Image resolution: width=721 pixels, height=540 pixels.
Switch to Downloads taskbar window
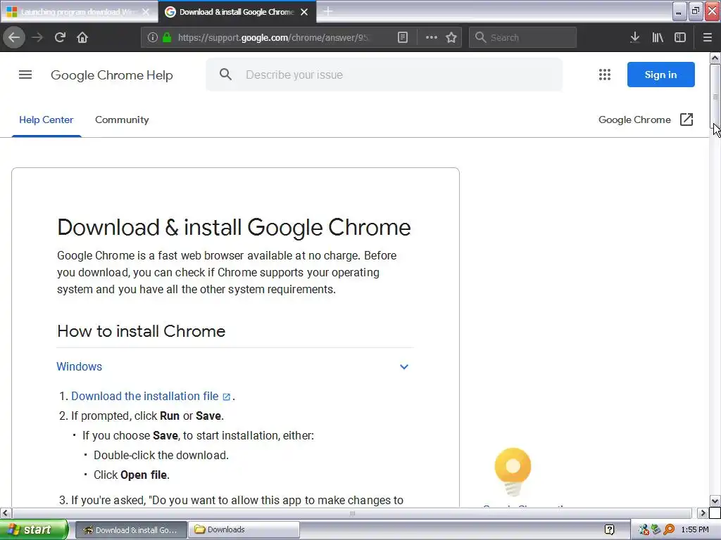point(244,529)
